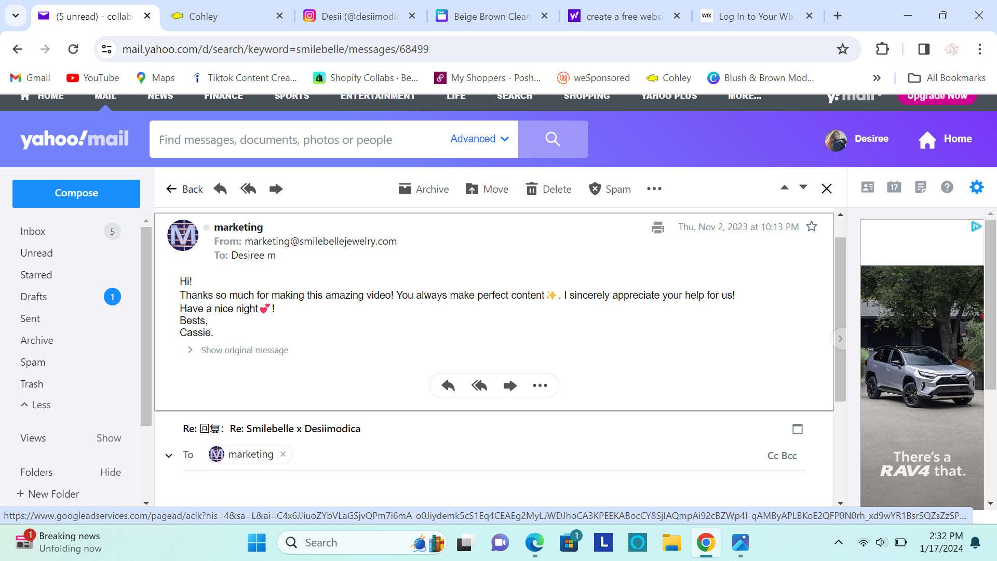
Task: Open the Calendar icon in right panel
Action: 894,188
